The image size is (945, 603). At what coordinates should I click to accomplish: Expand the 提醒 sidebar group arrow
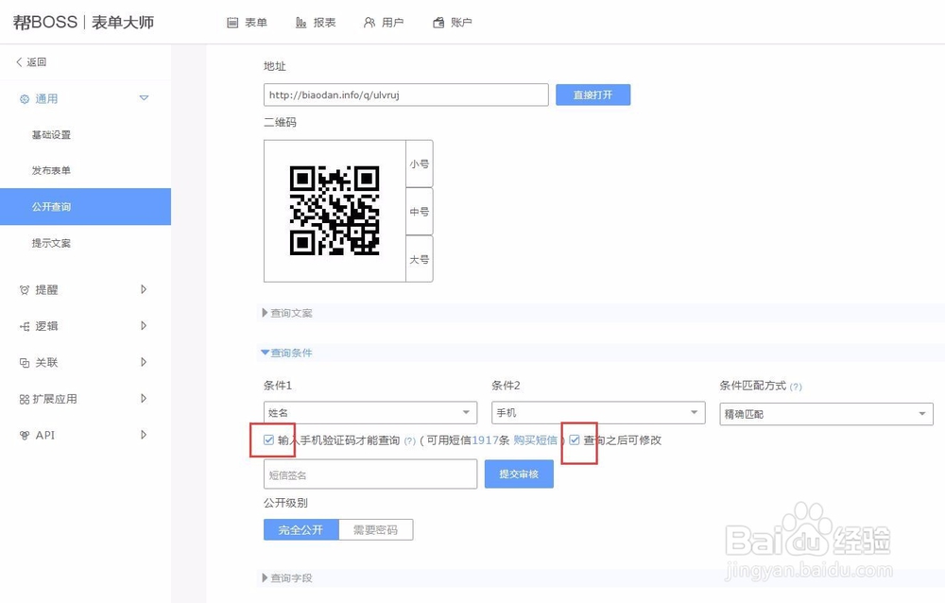pos(144,289)
